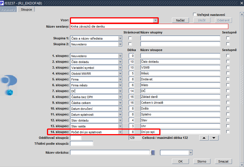Toggle Stránkovat checkbox for Skupina 1
Viewport: 244px width, 167px height.
click(130, 38)
